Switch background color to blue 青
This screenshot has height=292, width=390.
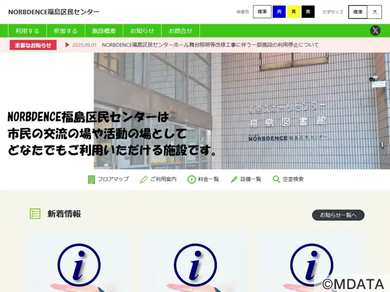click(279, 12)
